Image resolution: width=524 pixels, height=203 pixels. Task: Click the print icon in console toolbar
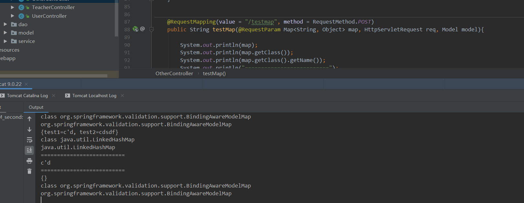point(29,161)
